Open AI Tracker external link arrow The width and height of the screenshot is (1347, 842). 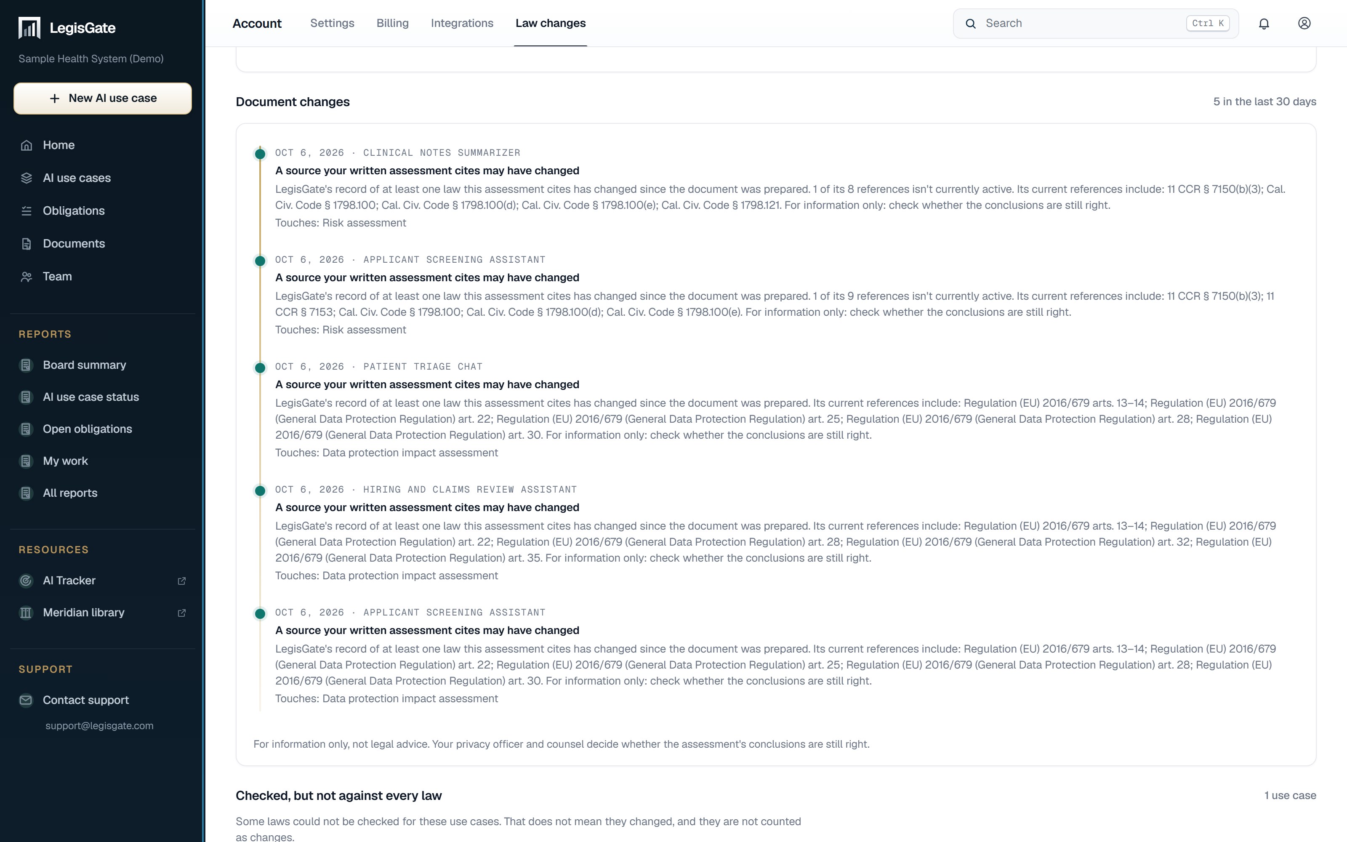[181, 581]
